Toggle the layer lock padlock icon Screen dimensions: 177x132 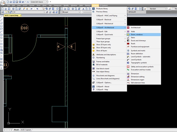11,12
